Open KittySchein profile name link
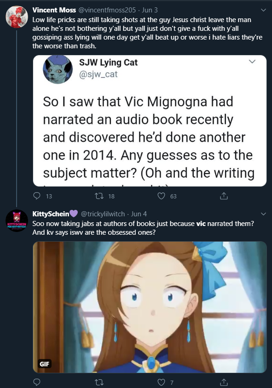 [x=51, y=214]
